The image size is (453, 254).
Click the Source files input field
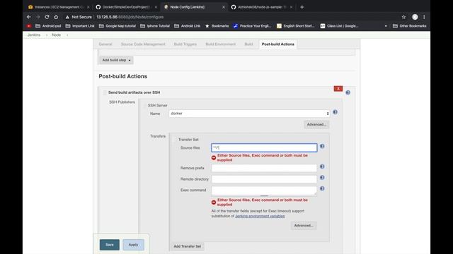264,147
